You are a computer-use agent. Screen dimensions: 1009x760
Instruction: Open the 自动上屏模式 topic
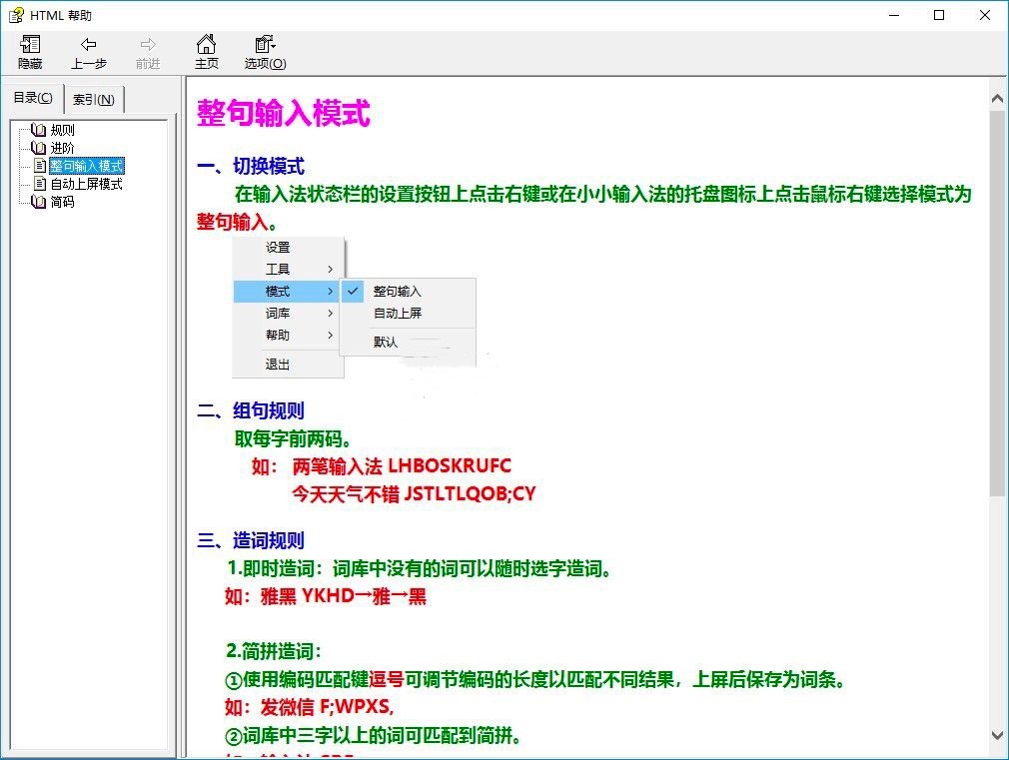(87, 184)
